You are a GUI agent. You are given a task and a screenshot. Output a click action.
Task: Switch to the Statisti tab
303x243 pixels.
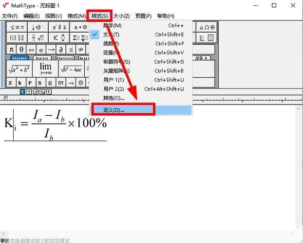65,58
